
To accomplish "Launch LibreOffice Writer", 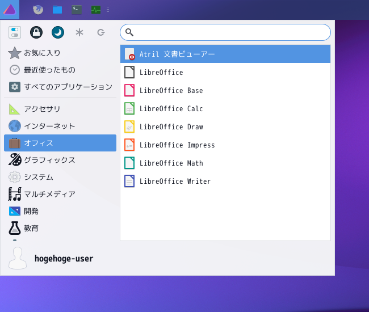I will click(x=225, y=181).
